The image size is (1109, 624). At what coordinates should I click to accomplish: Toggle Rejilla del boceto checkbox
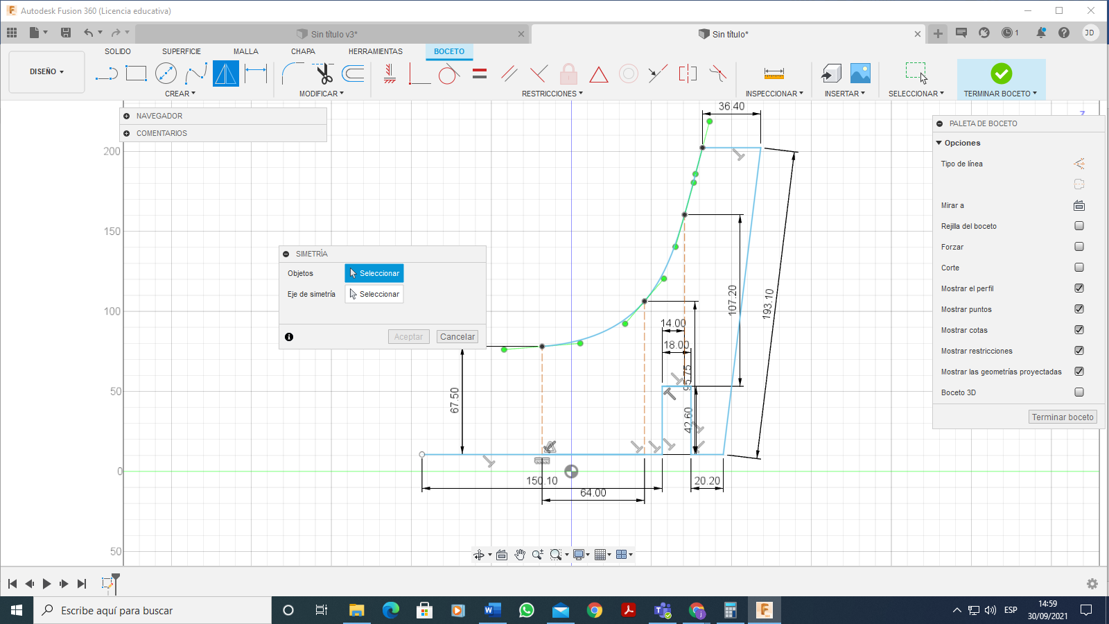[x=1079, y=226]
